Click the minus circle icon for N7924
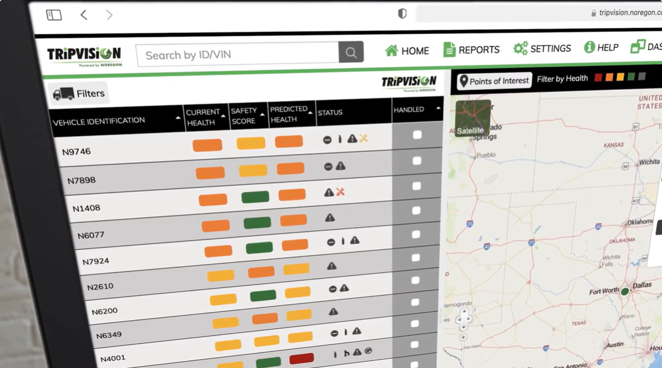Screen dimensions: 662x368 [x=331, y=242]
